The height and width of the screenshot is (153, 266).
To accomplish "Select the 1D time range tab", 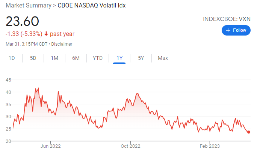I will click(12, 58).
